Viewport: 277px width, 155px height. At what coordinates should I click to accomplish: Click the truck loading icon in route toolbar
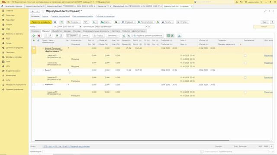click(x=179, y=36)
